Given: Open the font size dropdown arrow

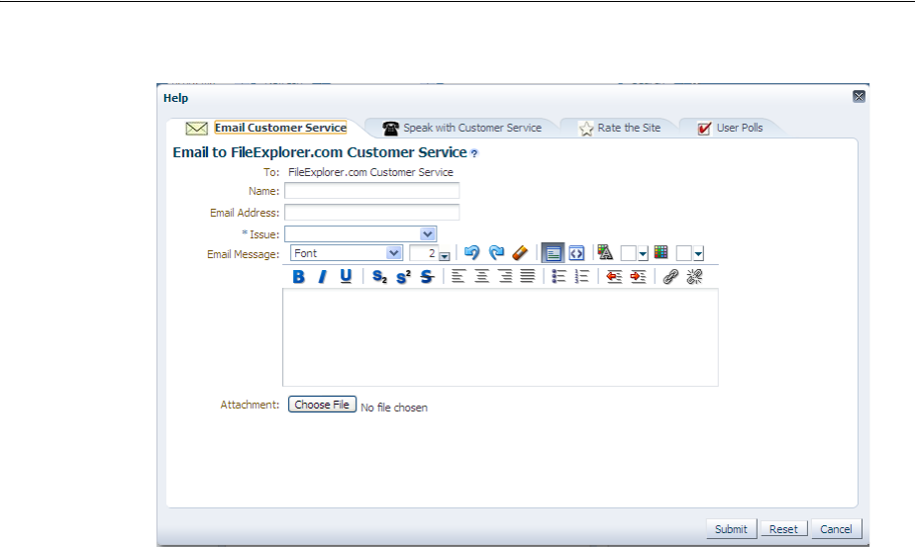Looking at the screenshot, I should (x=445, y=256).
